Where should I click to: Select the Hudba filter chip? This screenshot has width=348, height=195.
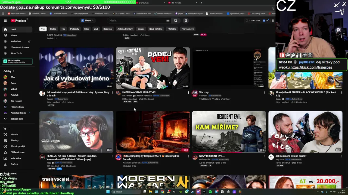click(53, 29)
